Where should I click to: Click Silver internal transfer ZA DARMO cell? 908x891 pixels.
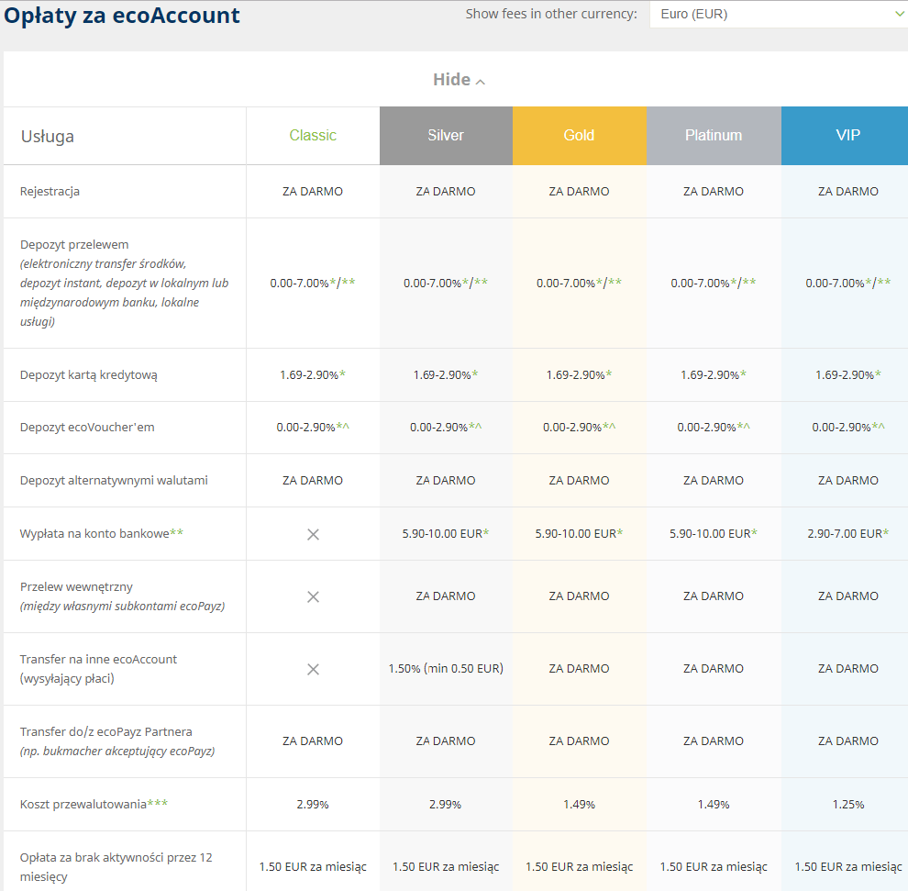[446, 596]
